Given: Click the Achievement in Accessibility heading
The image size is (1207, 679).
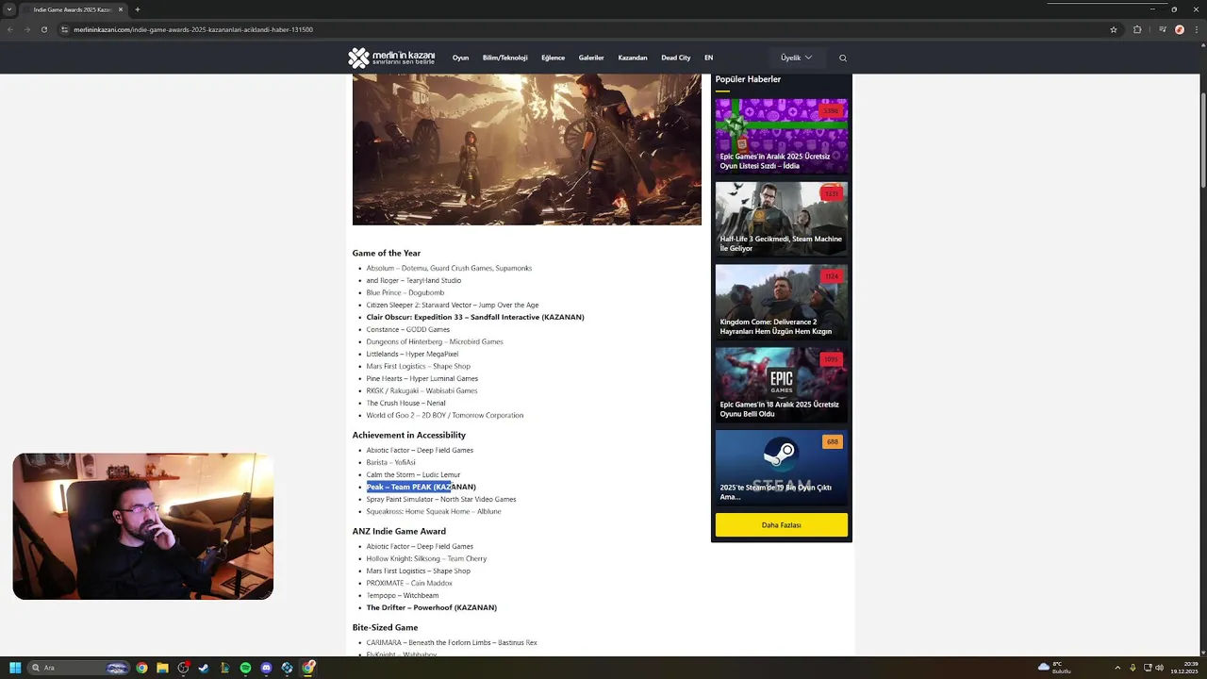Looking at the screenshot, I should [x=409, y=435].
